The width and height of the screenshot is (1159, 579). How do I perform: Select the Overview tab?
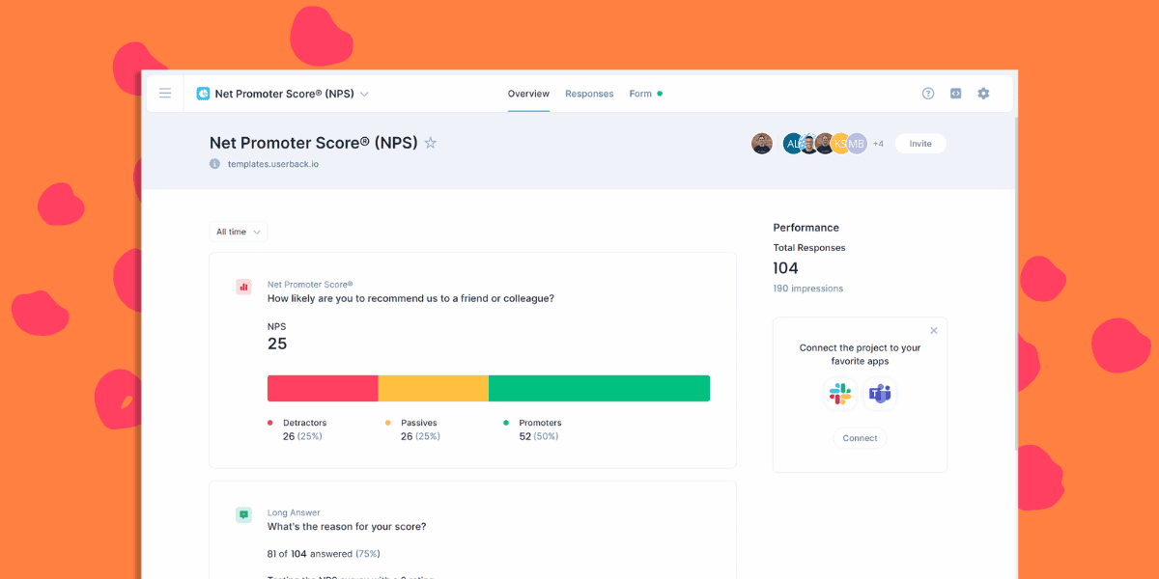tap(528, 94)
